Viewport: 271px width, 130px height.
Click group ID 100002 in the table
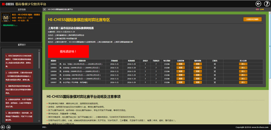click(x=53, y=64)
